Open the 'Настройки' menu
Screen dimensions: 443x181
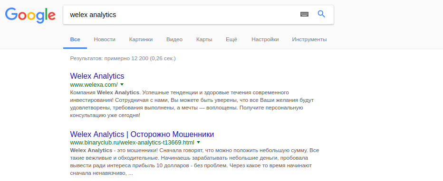(x=265, y=39)
